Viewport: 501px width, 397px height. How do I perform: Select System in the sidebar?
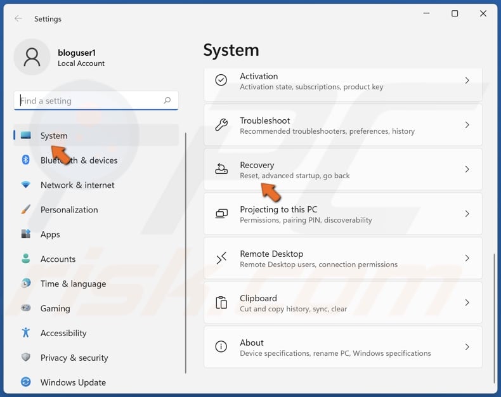[x=96, y=135]
